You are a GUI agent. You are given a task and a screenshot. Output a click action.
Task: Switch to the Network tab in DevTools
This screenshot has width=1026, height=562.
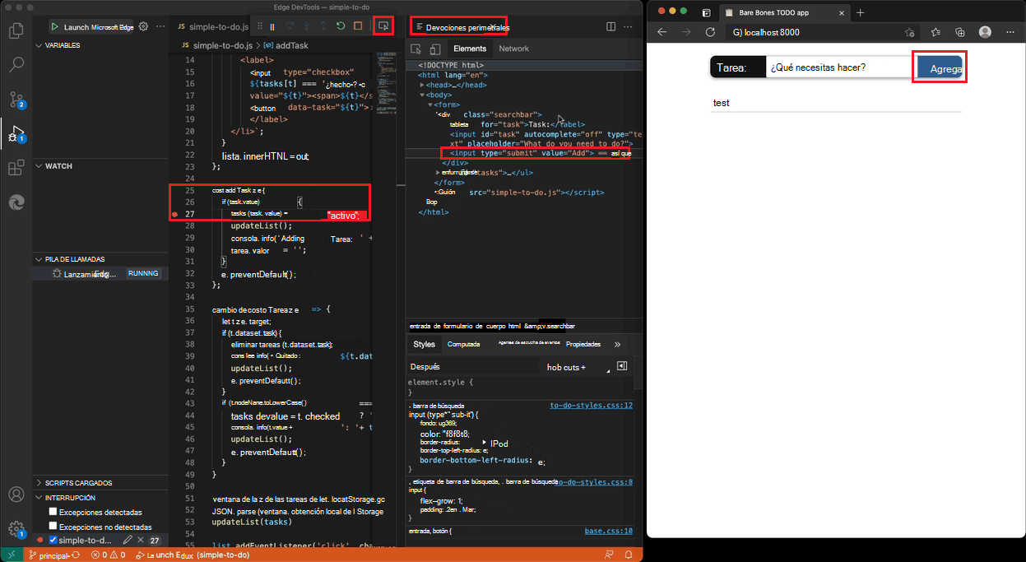(513, 48)
